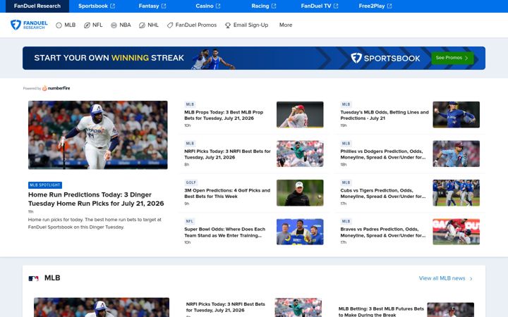
Task: Open the Casino top tab
Action: pyautogui.click(x=208, y=6)
